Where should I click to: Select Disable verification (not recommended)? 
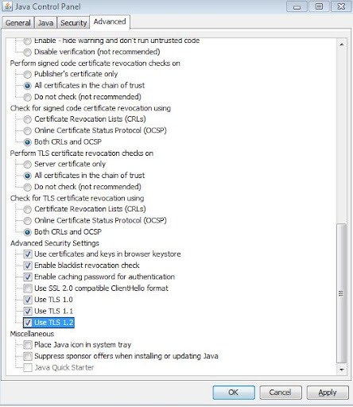(27, 52)
